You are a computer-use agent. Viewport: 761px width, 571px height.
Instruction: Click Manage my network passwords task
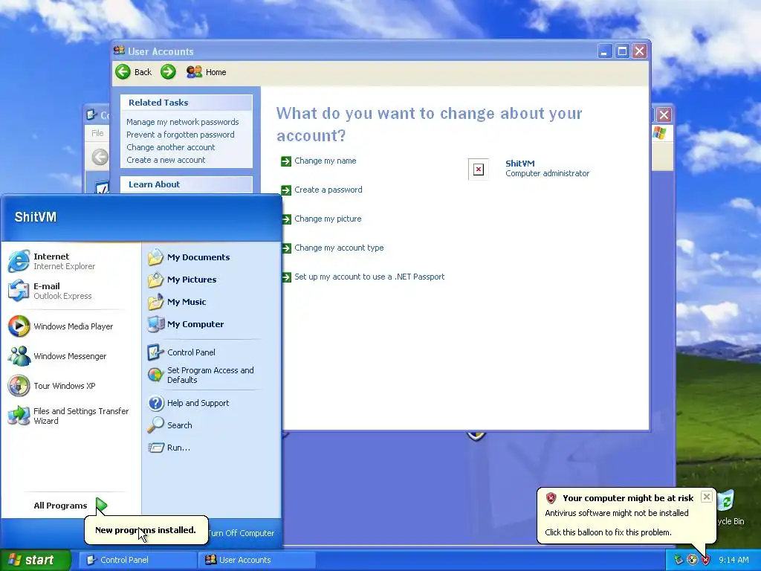point(183,122)
